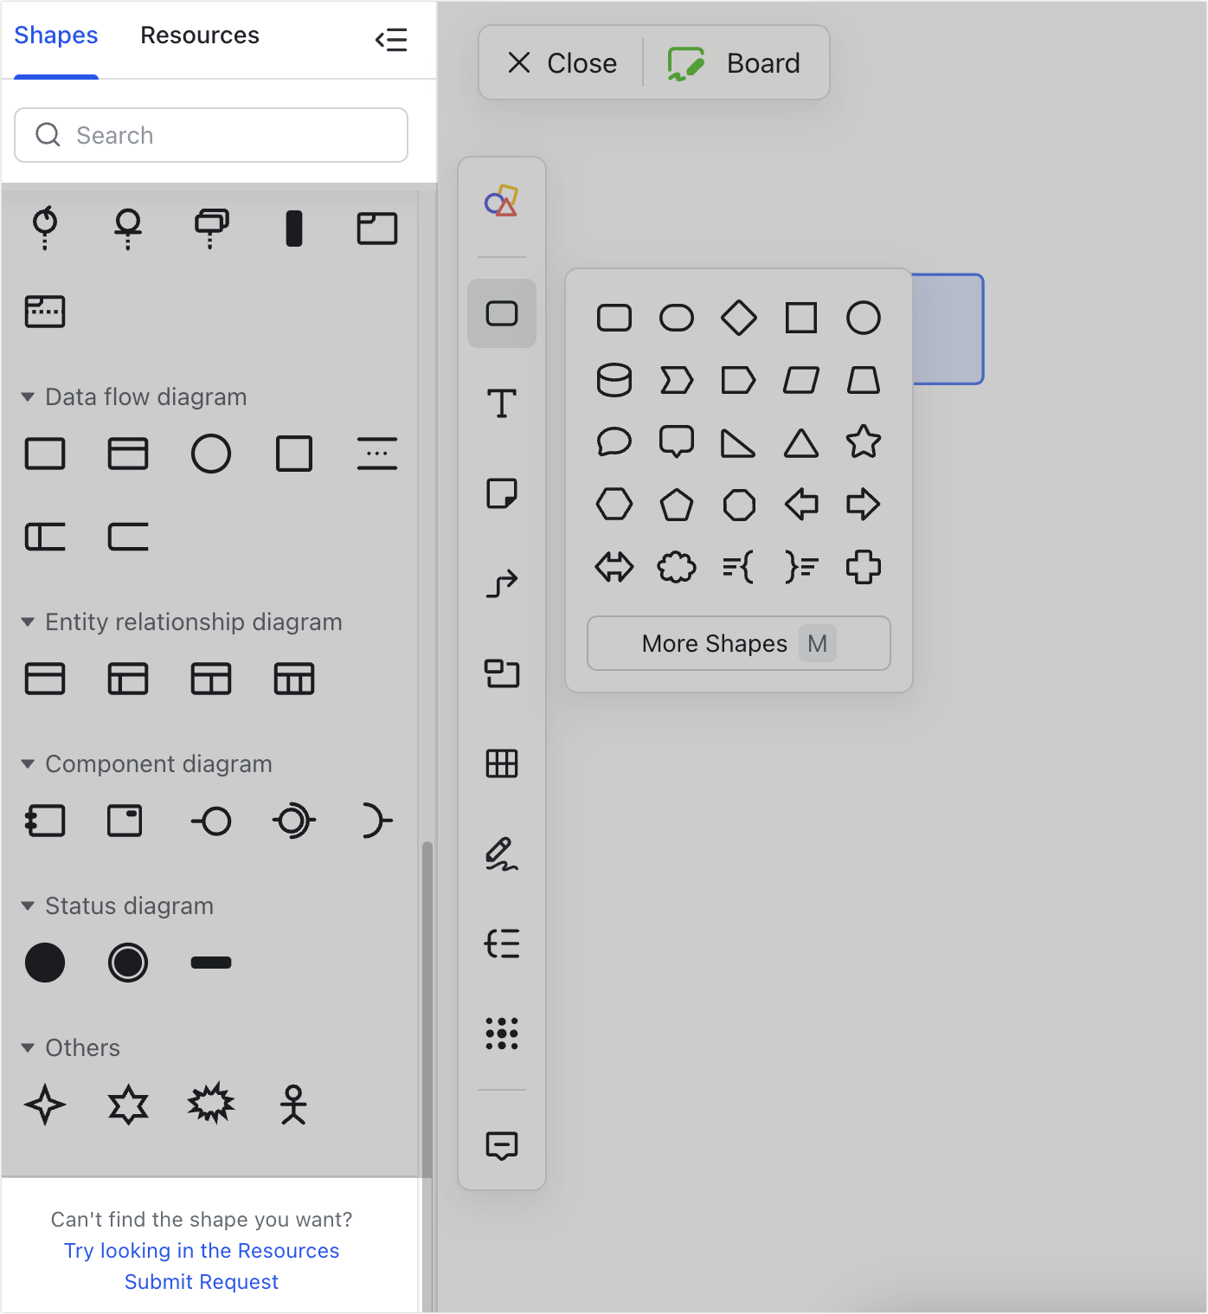
Task: Select the hexagon shape
Action: pos(614,505)
